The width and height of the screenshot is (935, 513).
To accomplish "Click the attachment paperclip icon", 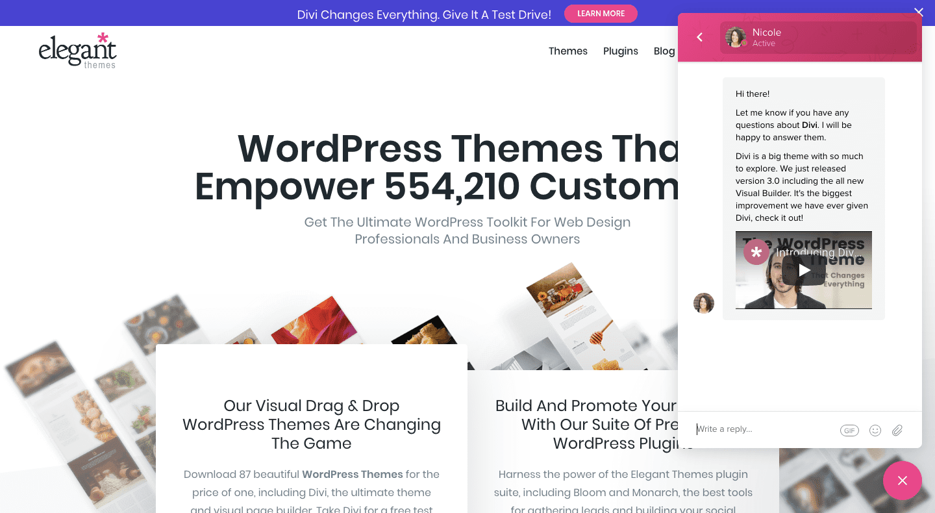I will pos(897,430).
